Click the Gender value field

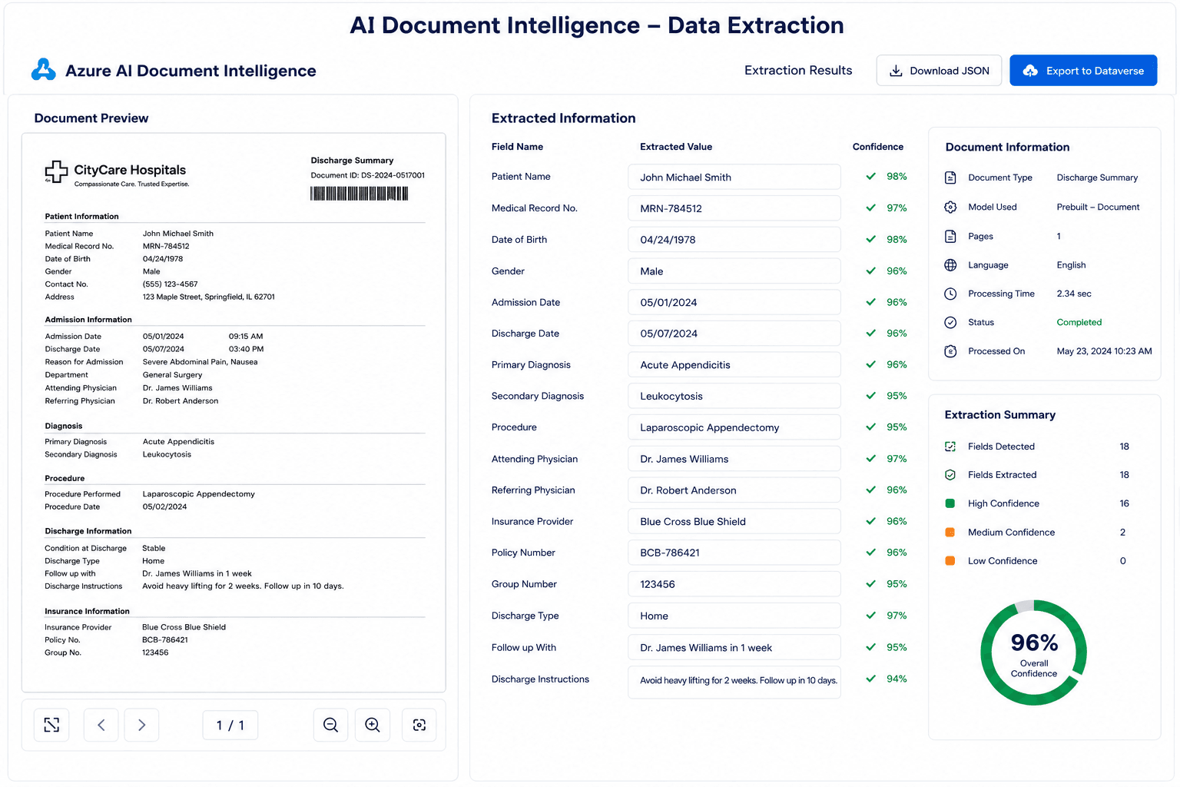point(734,271)
